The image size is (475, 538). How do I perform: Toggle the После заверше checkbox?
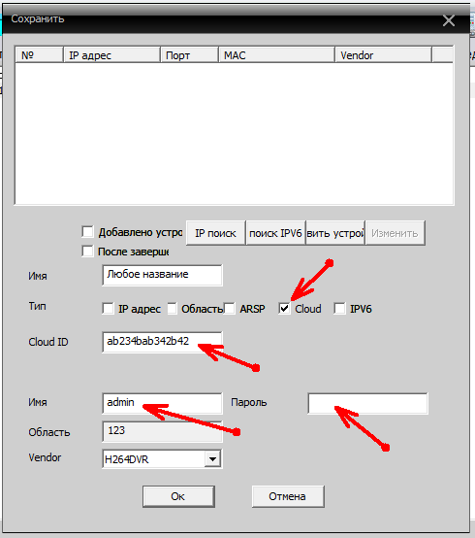(87, 252)
